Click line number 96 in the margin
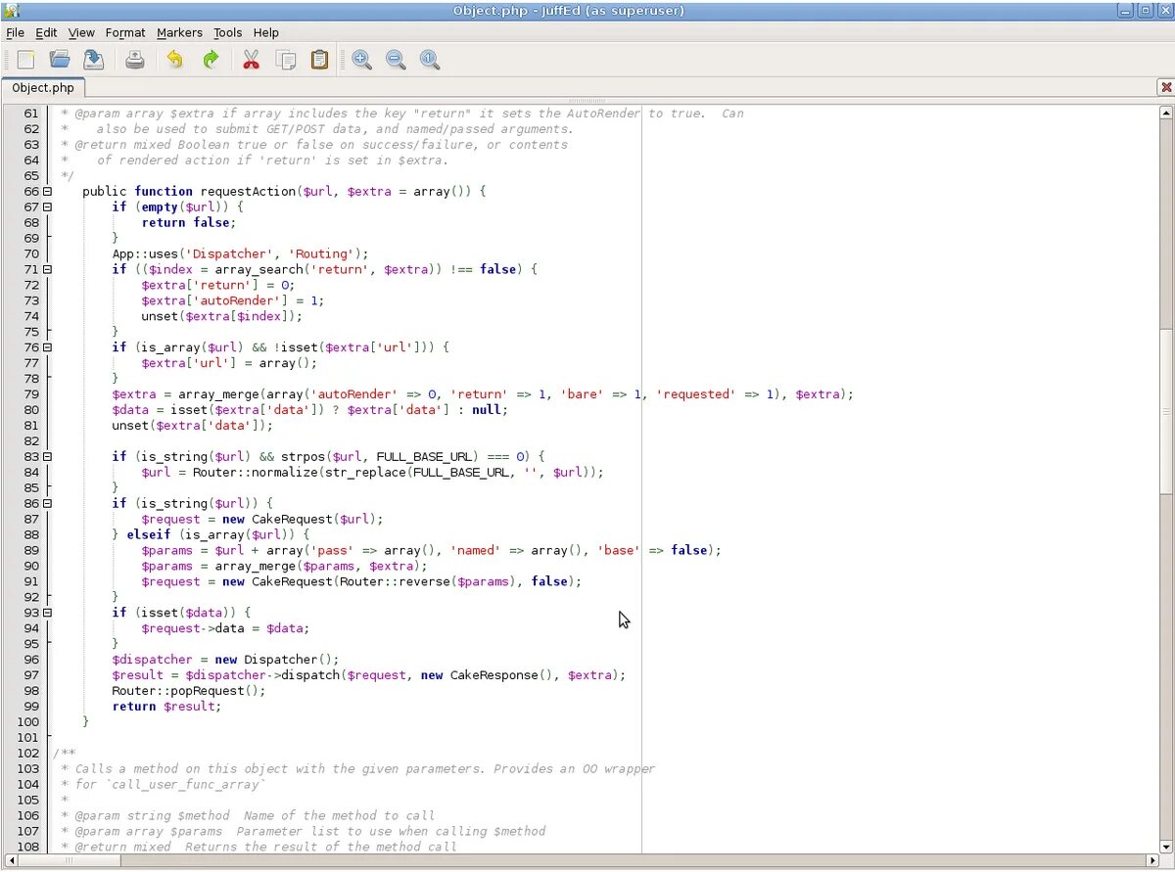Screen dimensions: 1175x872 (31, 660)
